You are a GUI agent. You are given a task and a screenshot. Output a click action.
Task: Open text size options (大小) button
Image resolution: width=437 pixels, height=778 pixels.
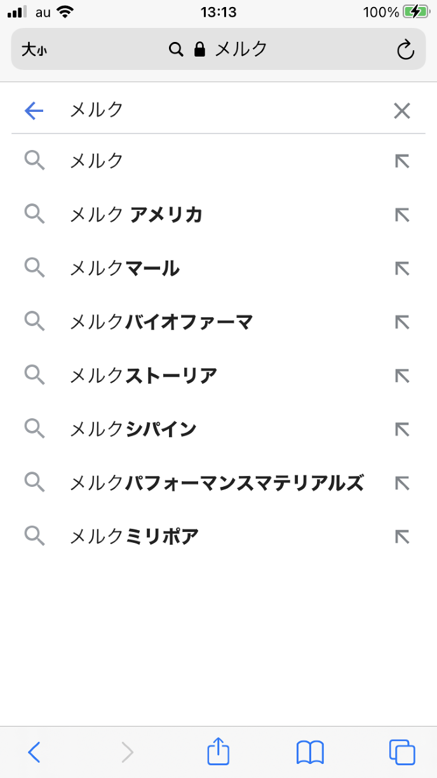point(34,50)
